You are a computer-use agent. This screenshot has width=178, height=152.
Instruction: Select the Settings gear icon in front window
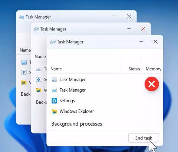pyautogui.click(x=54, y=101)
